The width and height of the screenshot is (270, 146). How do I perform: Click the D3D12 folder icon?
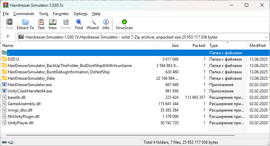click(x=4, y=59)
